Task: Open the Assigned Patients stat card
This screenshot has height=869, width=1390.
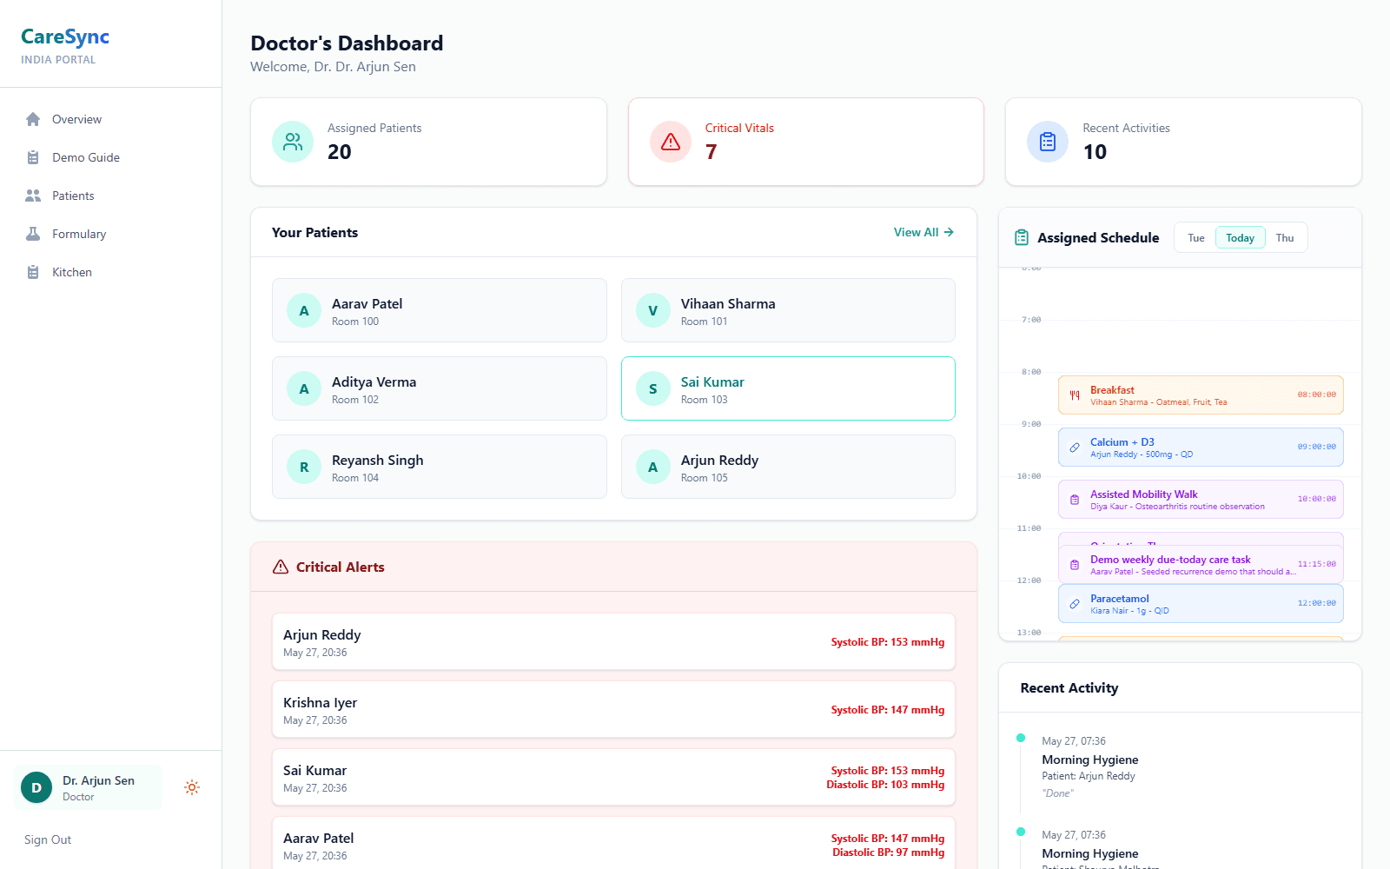Action: (428, 142)
